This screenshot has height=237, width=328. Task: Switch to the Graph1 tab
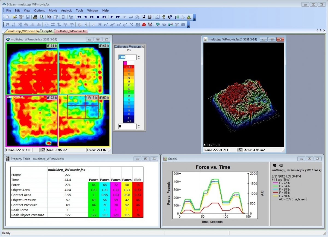coord(47,31)
